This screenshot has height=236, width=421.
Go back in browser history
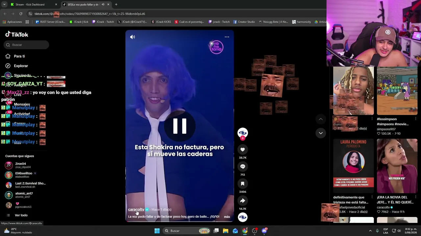5,14
